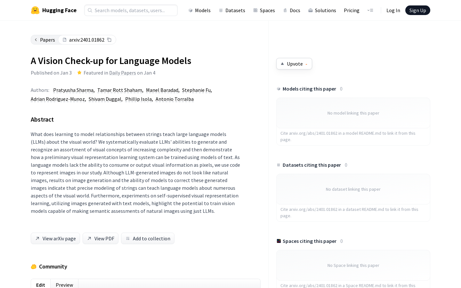The image size is (461, 288).
Task: Click the View PDF button
Action: pyautogui.click(x=101, y=238)
